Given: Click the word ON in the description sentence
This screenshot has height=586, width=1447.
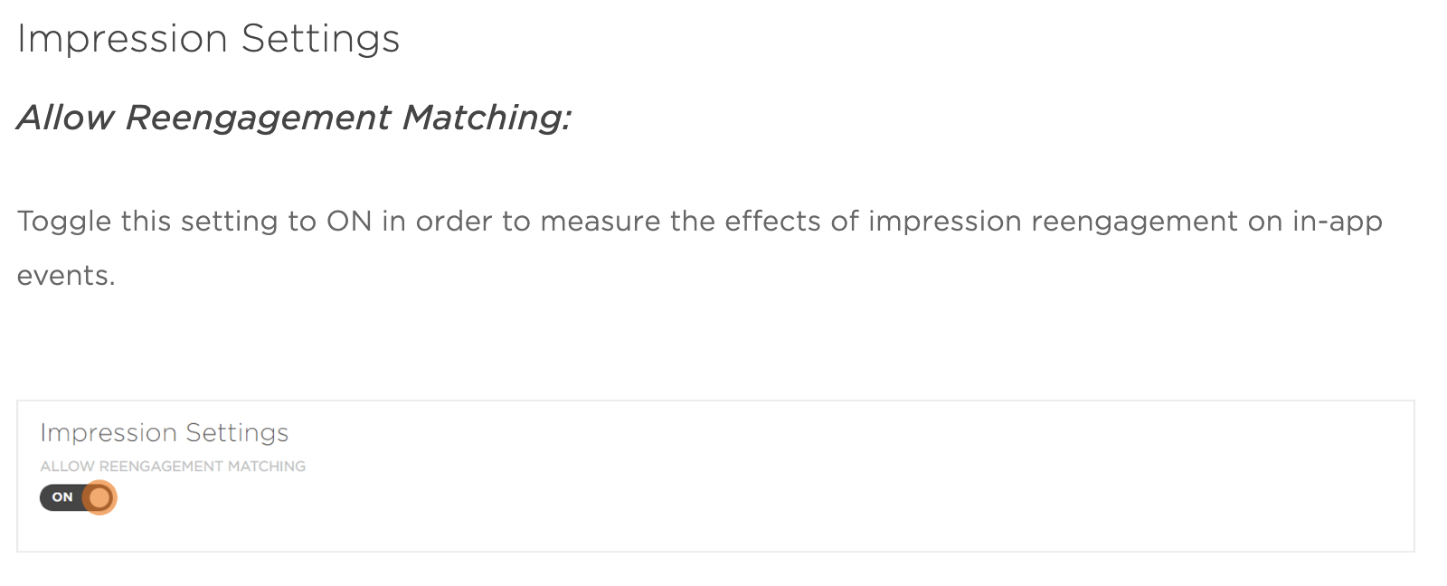Looking at the screenshot, I should 349,222.
